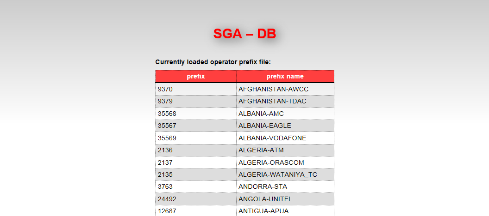Image resolution: width=489 pixels, height=216 pixels.
Task: Click prefix 3763 in the table
Action: click(x=196, y=187)
